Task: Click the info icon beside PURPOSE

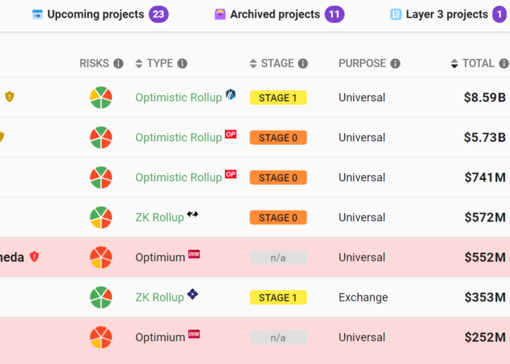Action: tap(395, 64)
